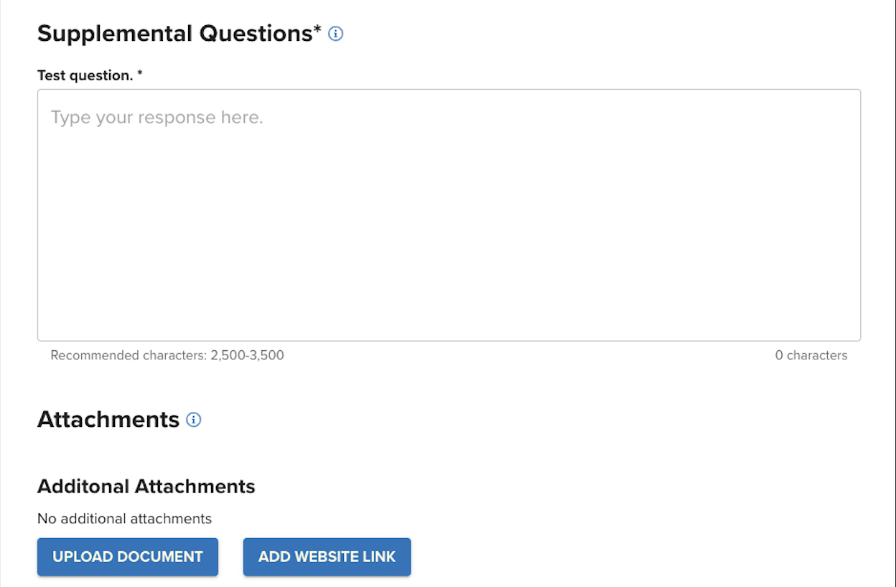Viewport: 896px width, 587px height.
Task: Click the 'Test question.' field label
Action: point(85,75)
